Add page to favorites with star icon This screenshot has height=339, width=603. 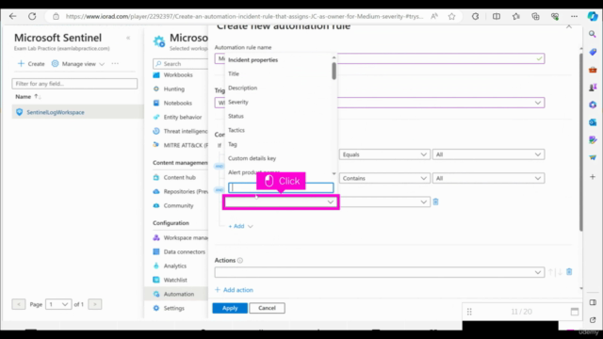pyautogui.click(x=452, y=16)
